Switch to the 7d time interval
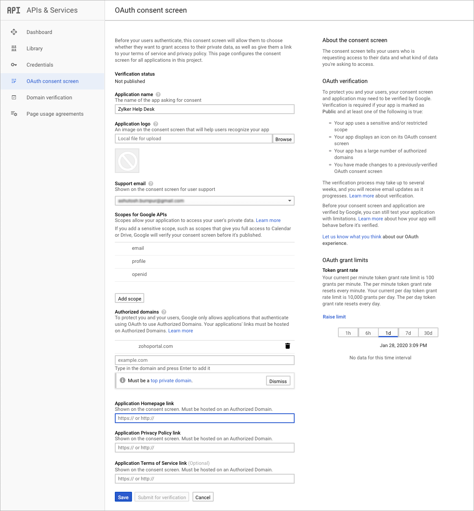 pos(408,333)
